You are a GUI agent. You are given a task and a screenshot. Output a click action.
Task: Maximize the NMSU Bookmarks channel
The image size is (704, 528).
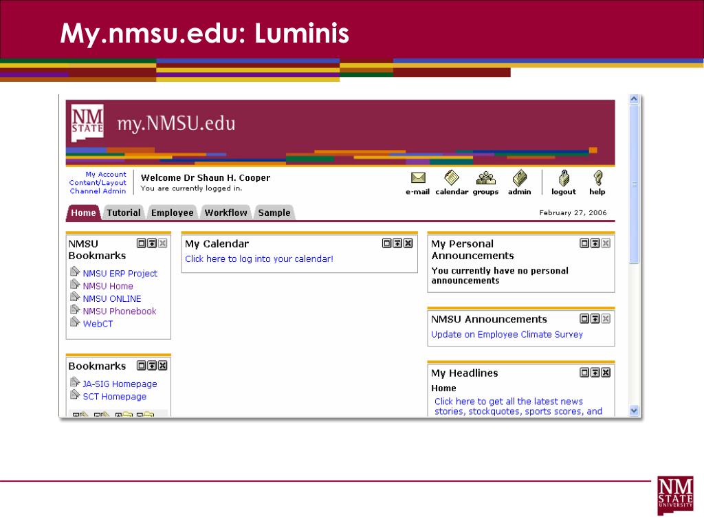tap(142, 243)
